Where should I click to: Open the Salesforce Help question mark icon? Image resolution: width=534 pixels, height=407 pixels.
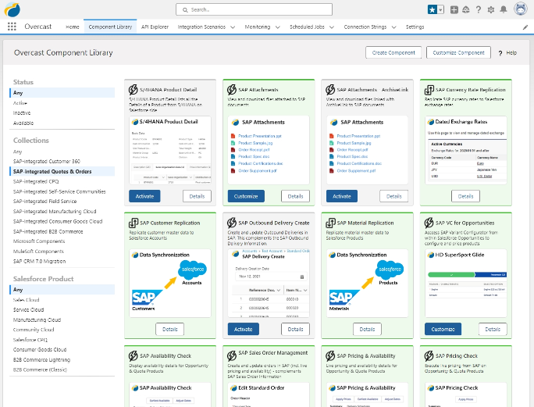pyautogui.click(x=479, y=9)
